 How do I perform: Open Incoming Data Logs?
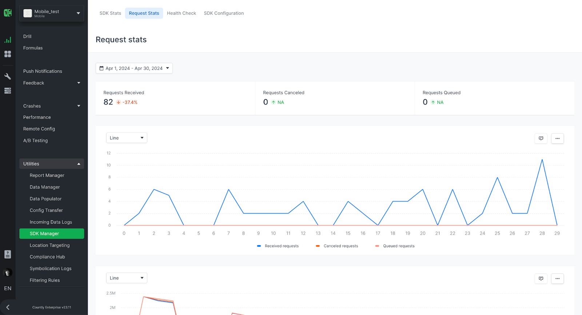52,222
